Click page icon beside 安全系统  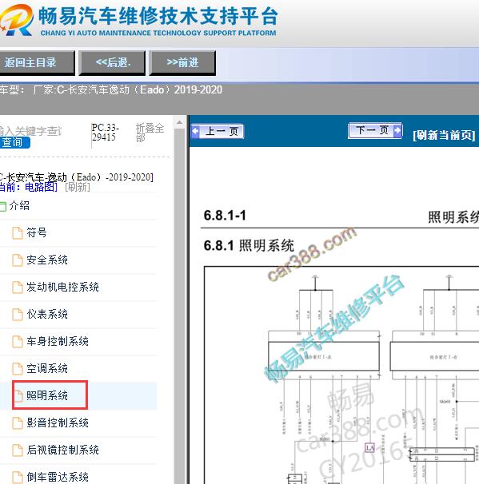18,260
